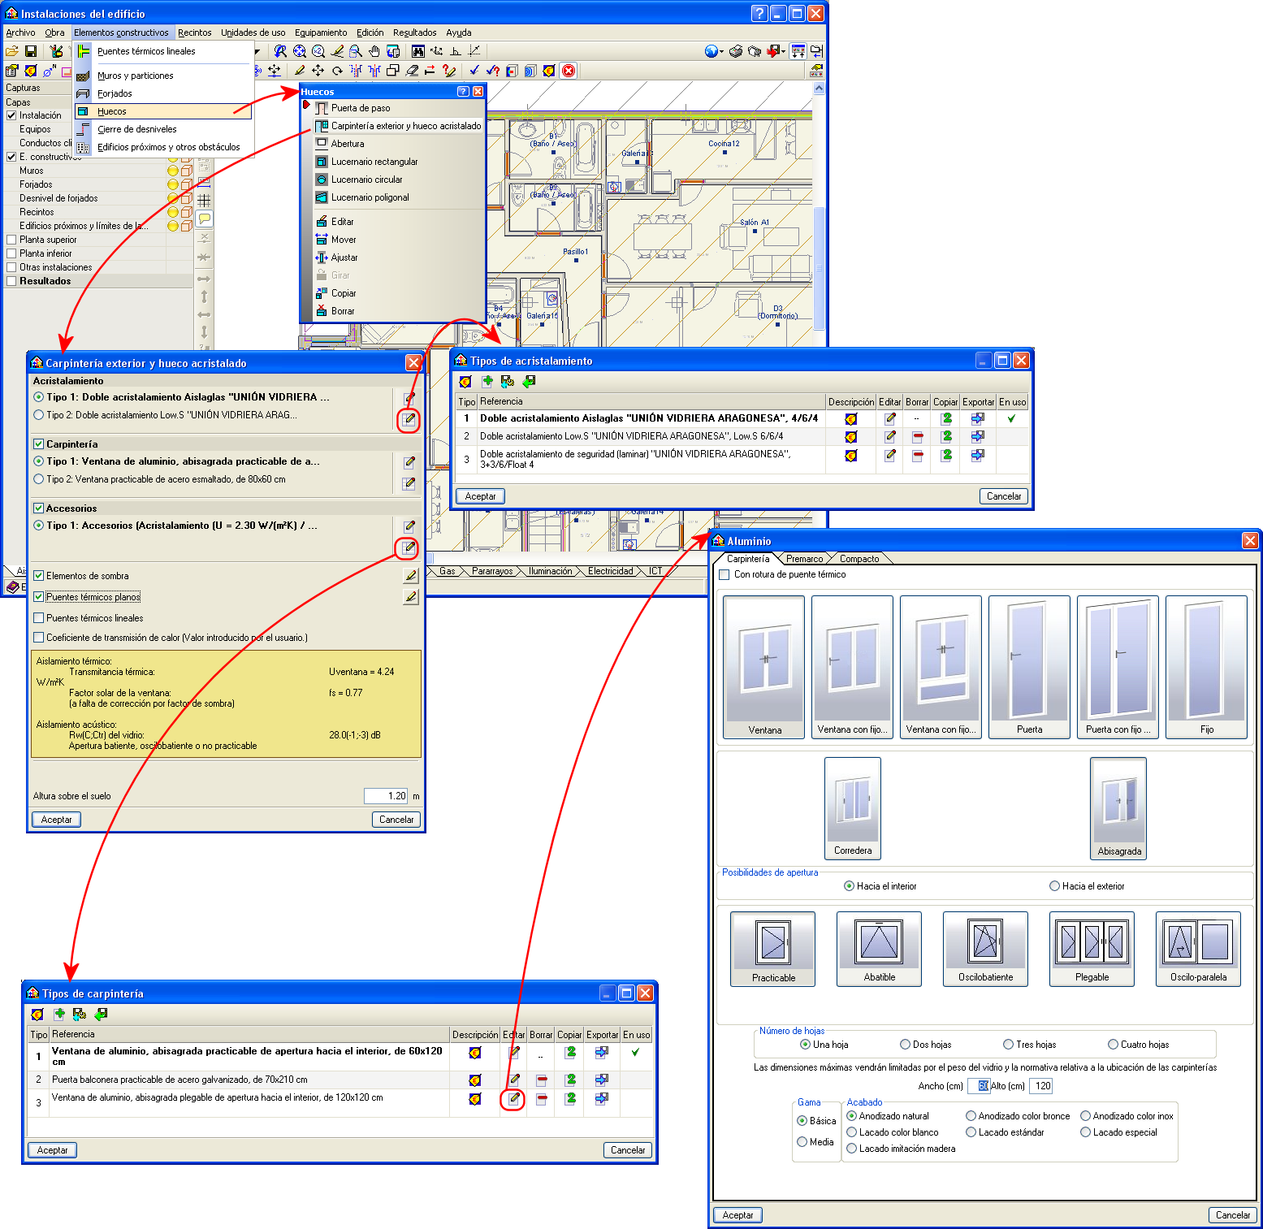This screenshot has width=1263, height=1229.
Task: Click the Save floppy disk toolbar icon
Action: pos(31,51)
